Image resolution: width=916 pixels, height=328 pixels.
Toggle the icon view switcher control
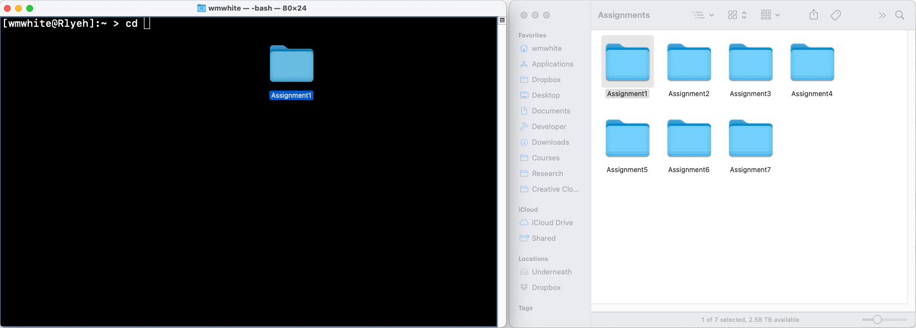click(x=737, y=15)
